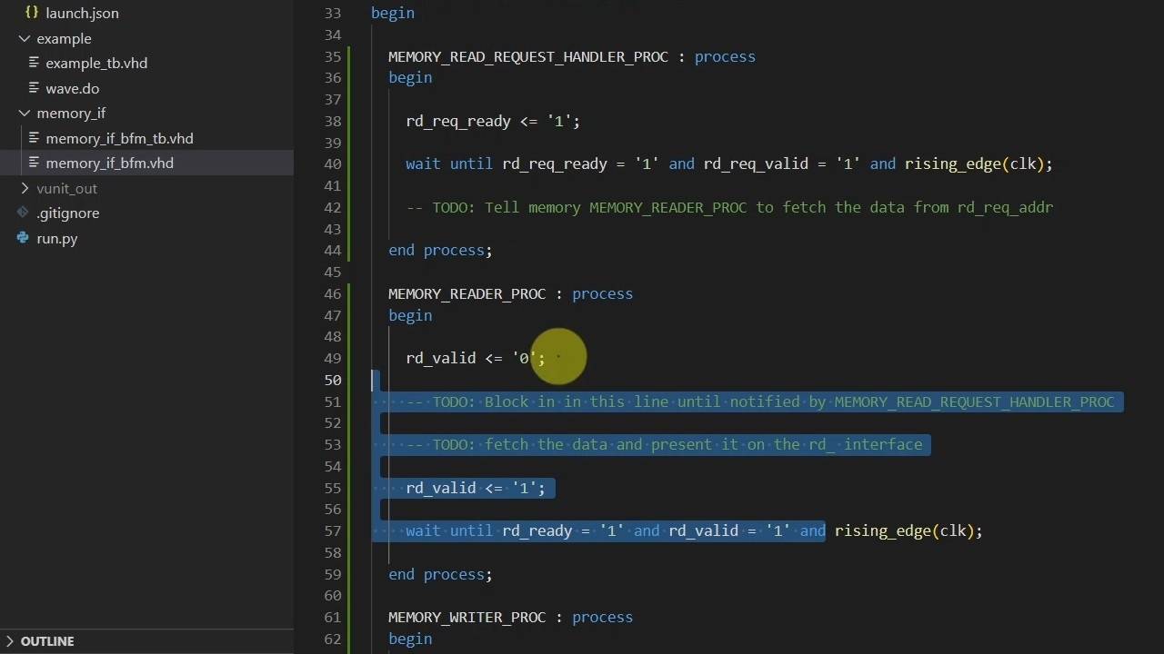Click line number 58 in the gutter
Viewport: 1164px width, 654px height.
pos(333,552)
